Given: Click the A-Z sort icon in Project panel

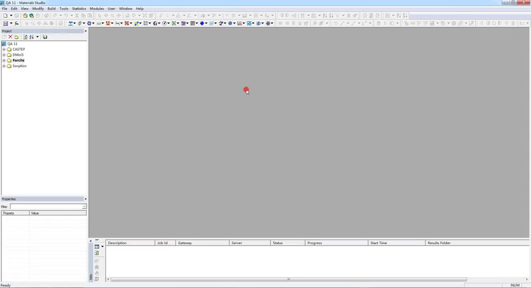Looking at the screenshot, I should [32, 37].
